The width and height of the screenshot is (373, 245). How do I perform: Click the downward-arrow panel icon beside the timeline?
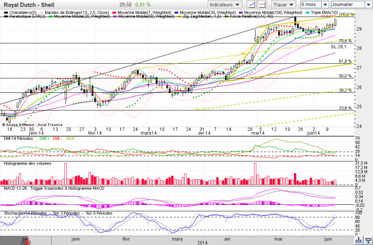click(368, 240)
